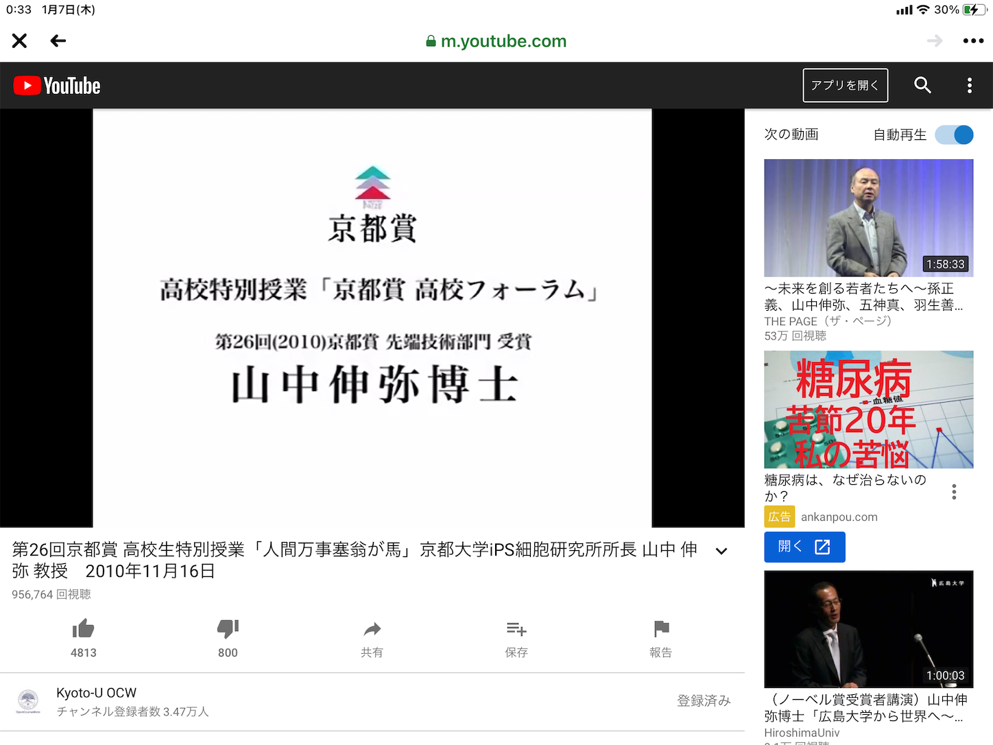Click the 956,764 回視聴 view count
The image size is (993, 745).
point(51,594)
